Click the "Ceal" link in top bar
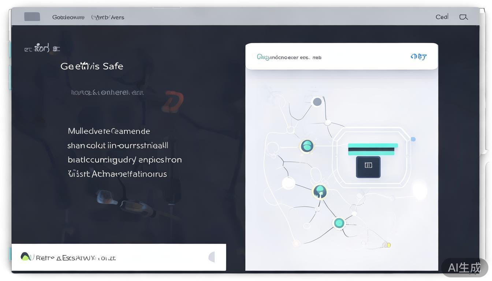 441,17
